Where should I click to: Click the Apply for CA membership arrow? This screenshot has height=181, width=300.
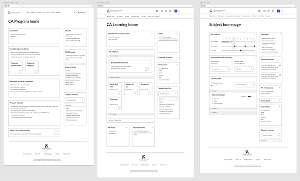(x=56, y=133)
